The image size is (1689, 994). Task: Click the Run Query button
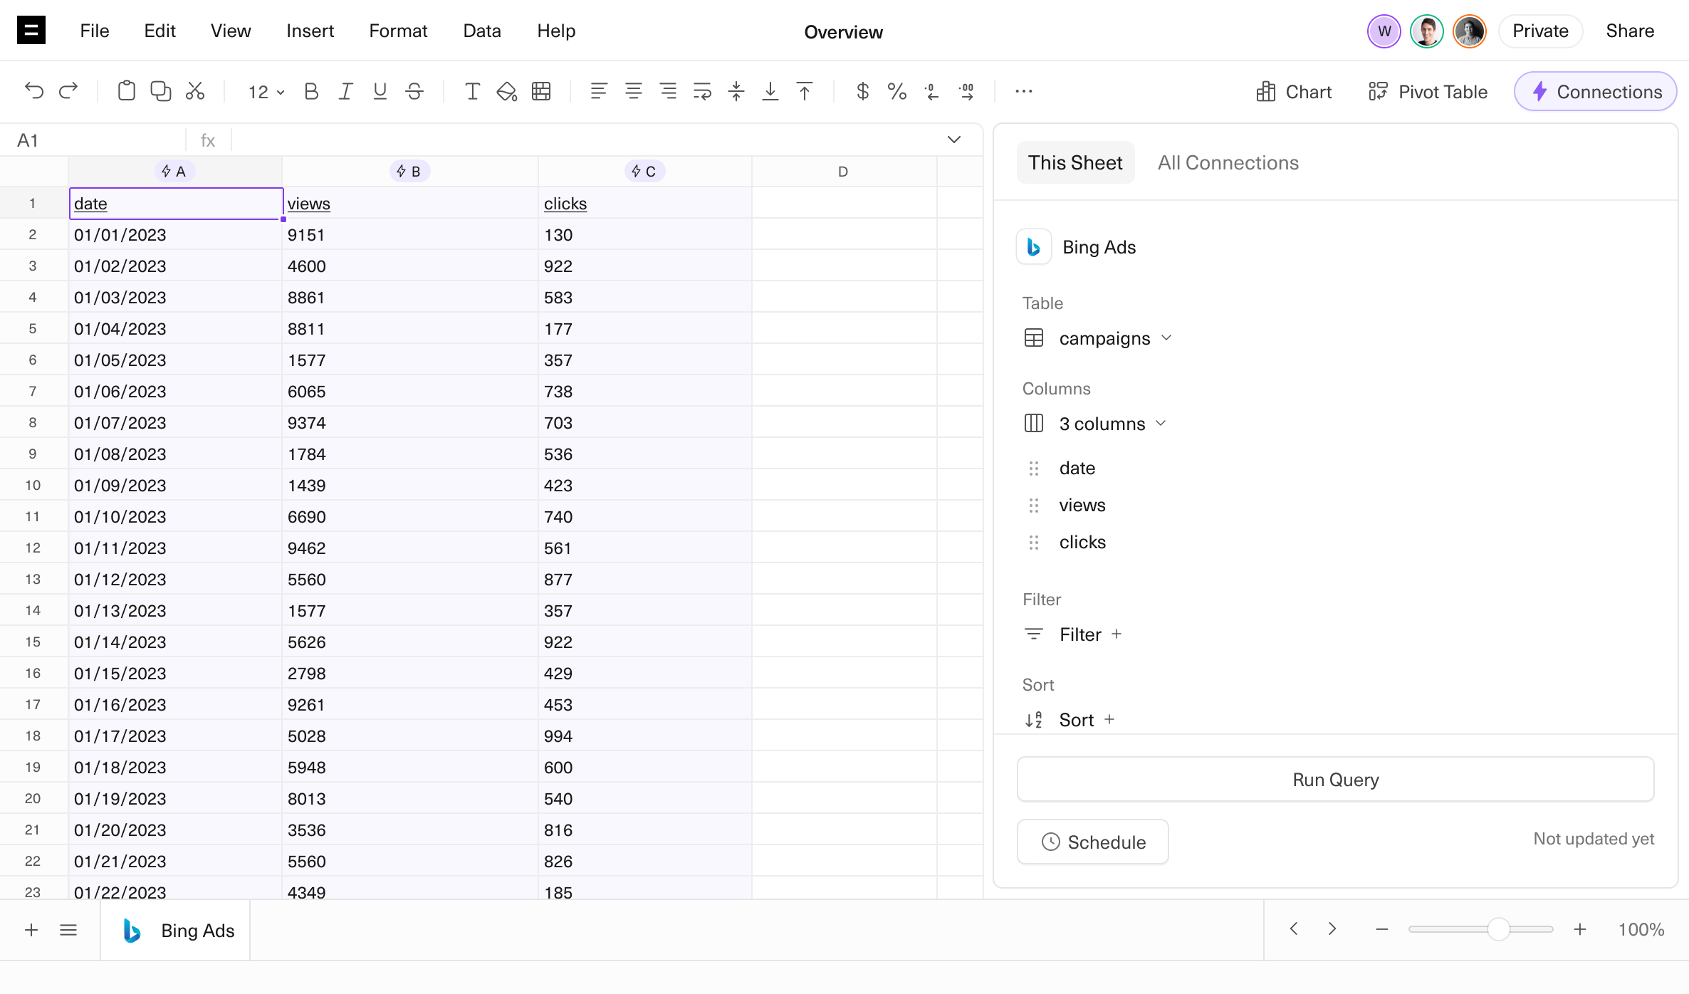[1335, 780]
